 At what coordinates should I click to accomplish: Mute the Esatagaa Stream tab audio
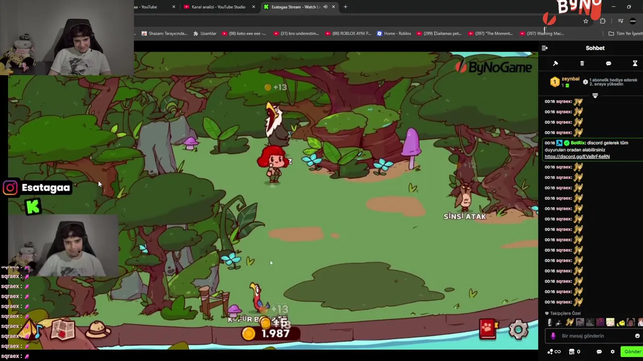325,7
